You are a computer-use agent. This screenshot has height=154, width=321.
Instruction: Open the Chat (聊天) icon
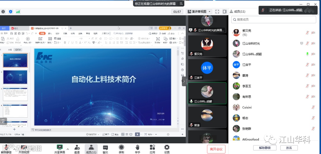pyautogui.click(x=106, y=147)
